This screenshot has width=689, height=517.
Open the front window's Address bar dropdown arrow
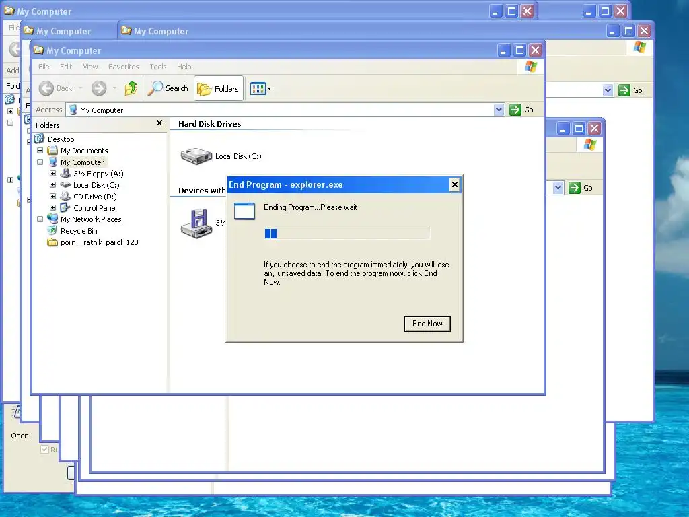click(x=499, y=110)
